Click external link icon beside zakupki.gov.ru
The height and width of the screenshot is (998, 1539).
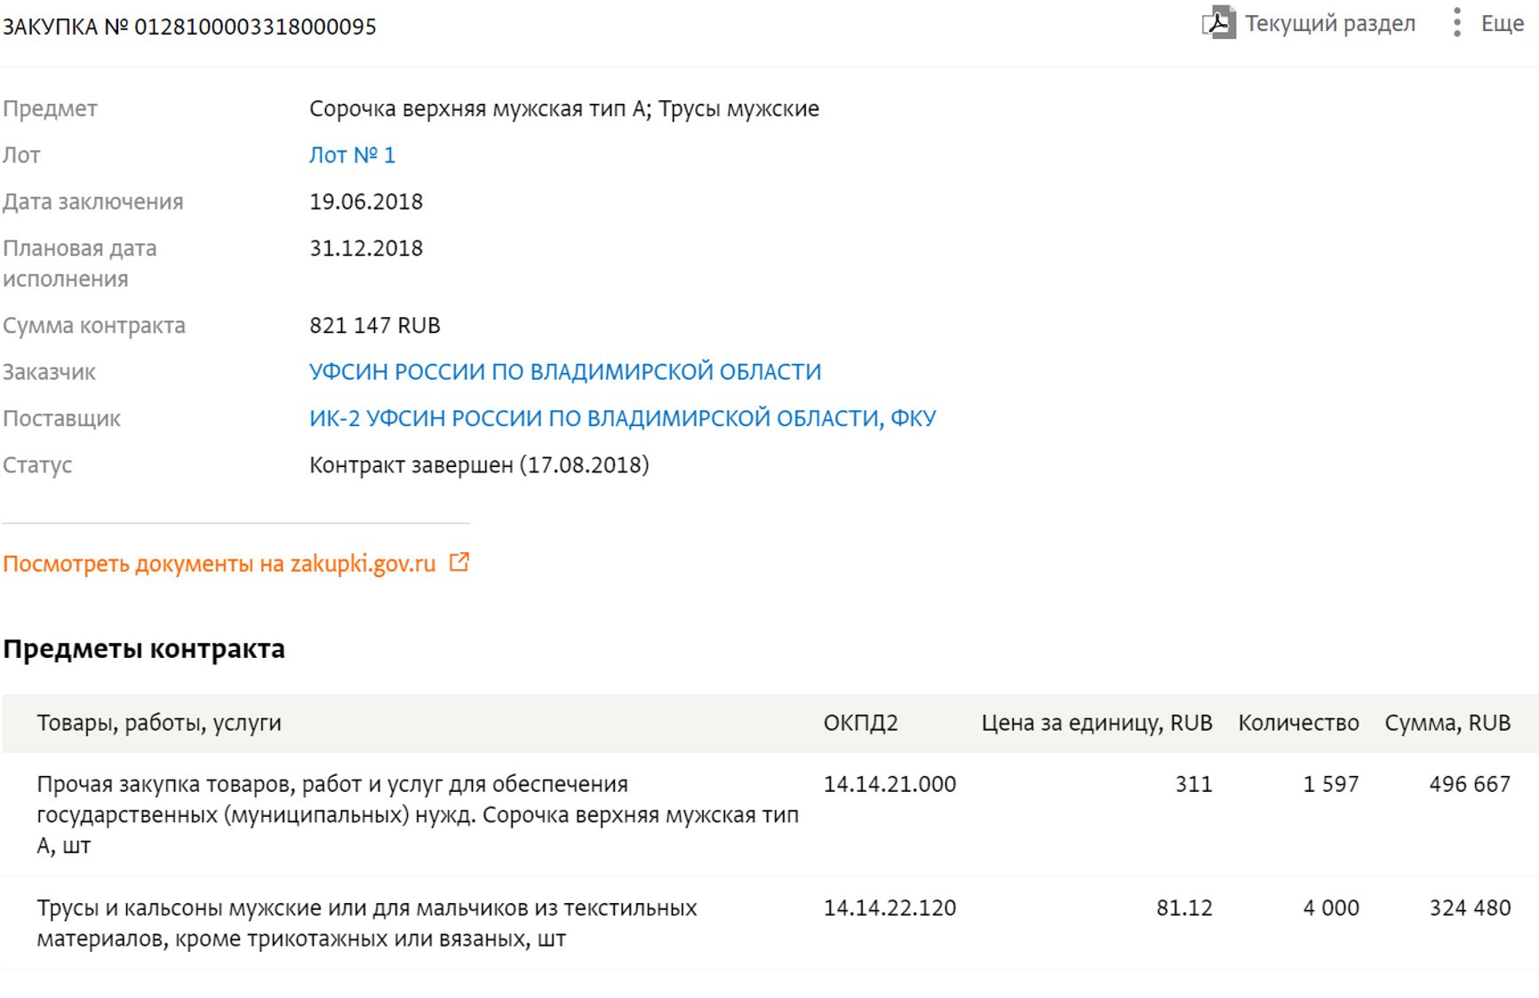[459, 563]
